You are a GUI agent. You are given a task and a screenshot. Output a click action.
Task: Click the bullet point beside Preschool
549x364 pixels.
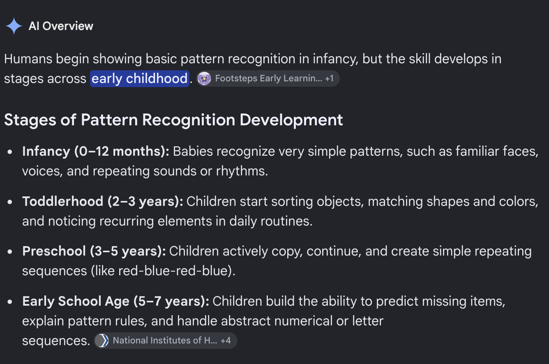[x=9, y=251]
